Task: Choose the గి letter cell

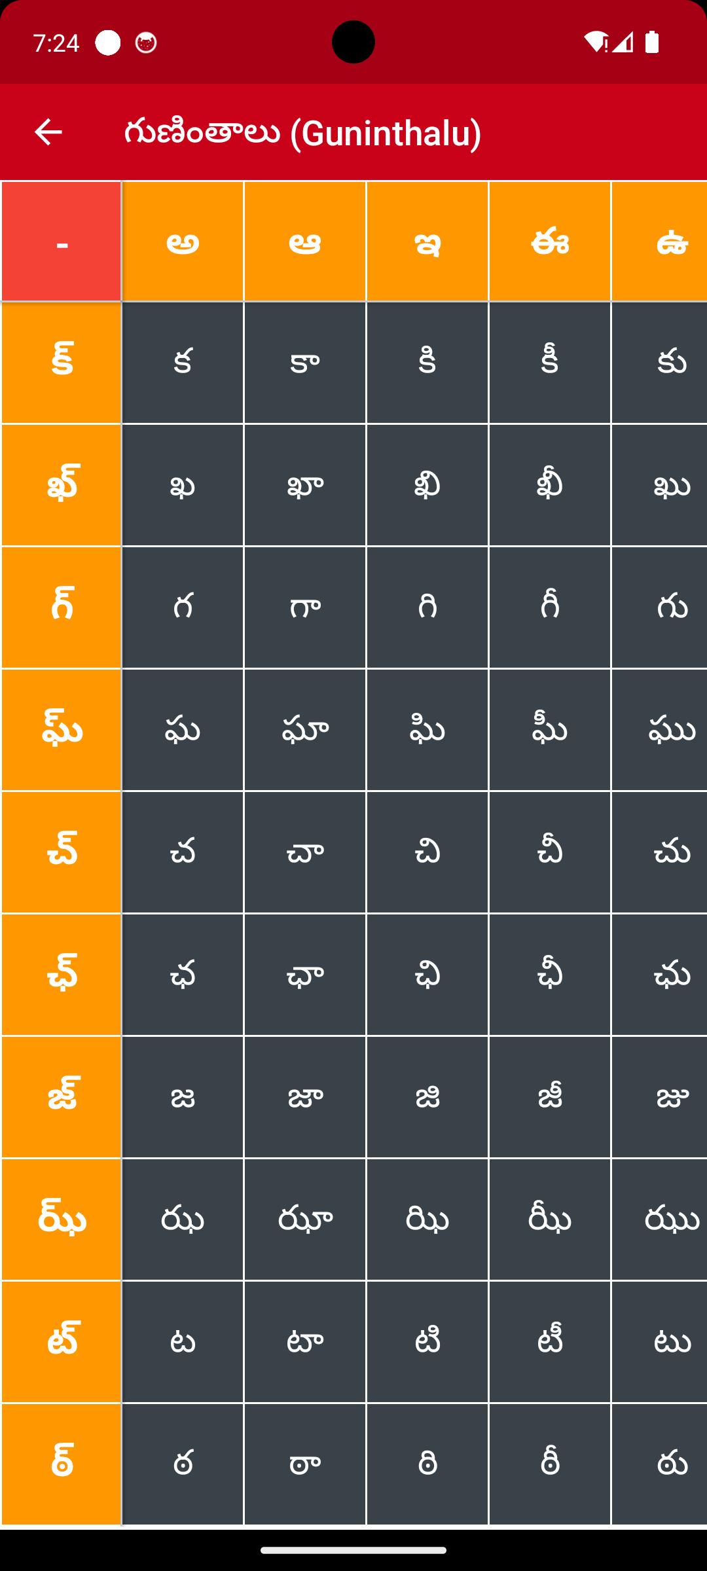Action: coord(427,607)
